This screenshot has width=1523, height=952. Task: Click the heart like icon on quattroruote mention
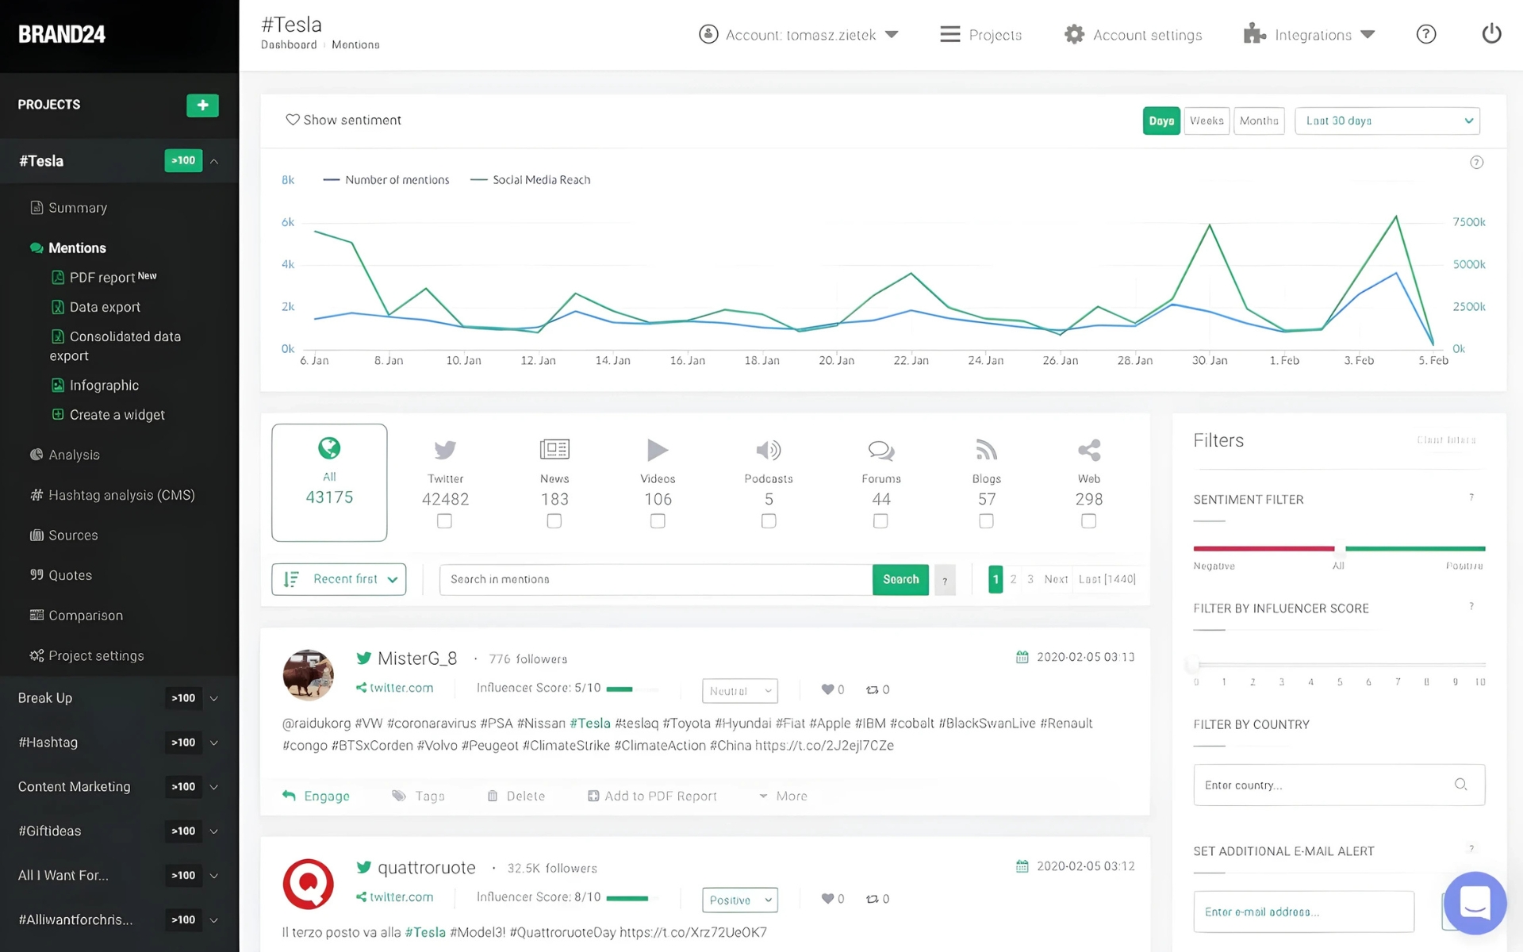tap(827, 899)
